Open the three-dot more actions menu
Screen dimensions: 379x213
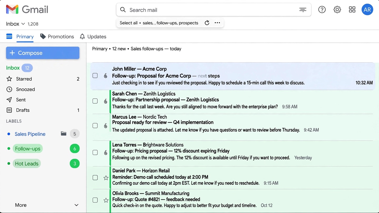[x=217, y=23]
